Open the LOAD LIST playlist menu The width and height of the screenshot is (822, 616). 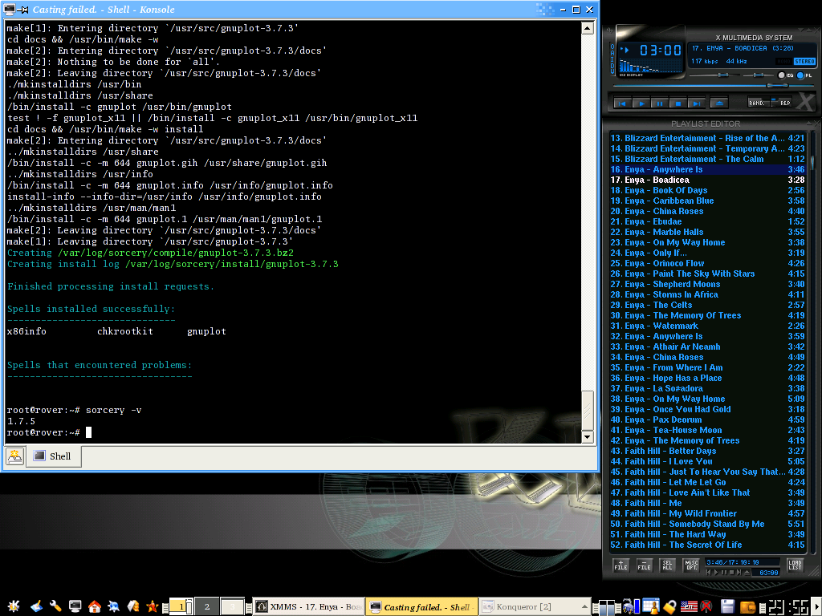pyautogui.click(x=794, y=565)
